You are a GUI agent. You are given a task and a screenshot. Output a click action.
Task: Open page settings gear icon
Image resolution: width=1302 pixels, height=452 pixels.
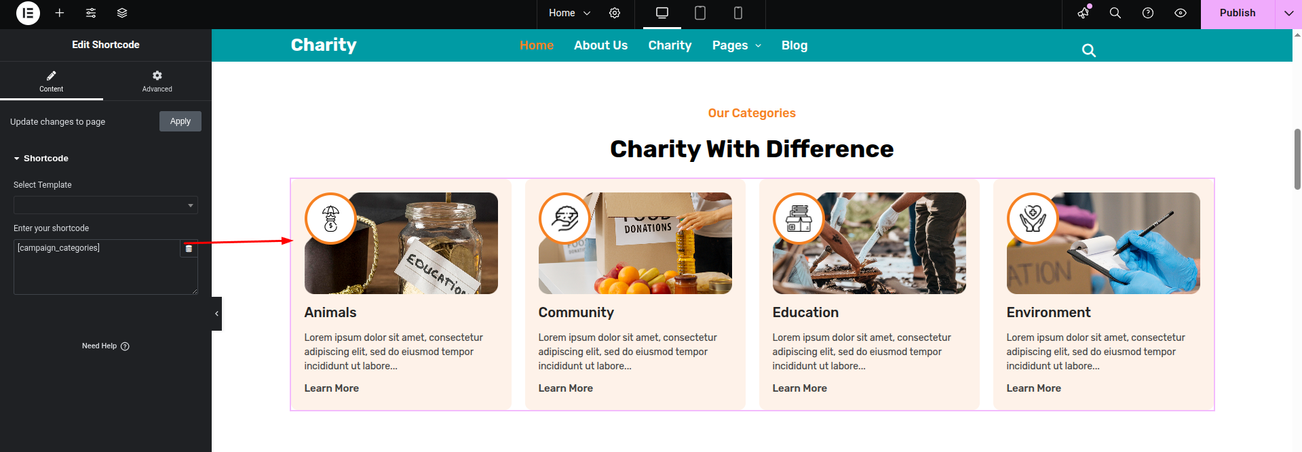[615, 13]
